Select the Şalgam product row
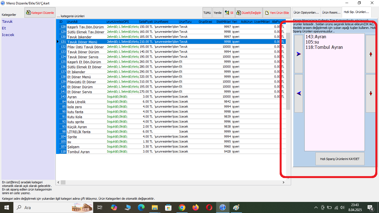 tap(171, 147)
